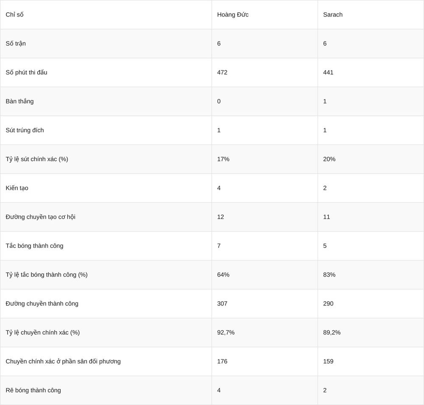Click Hoàng Đức's 307 successful passes value
The height and width of the screenshot is (405, 424).
click(222, 304)
